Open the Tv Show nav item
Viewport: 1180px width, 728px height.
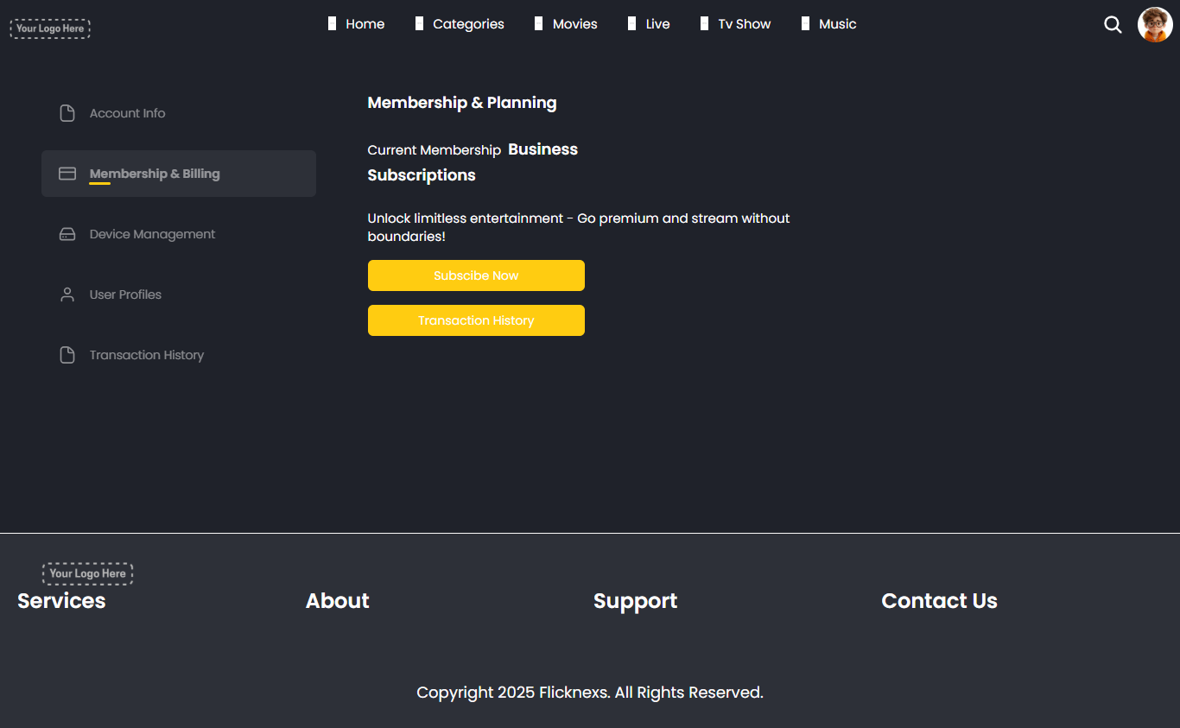click(x=744, y=24)
